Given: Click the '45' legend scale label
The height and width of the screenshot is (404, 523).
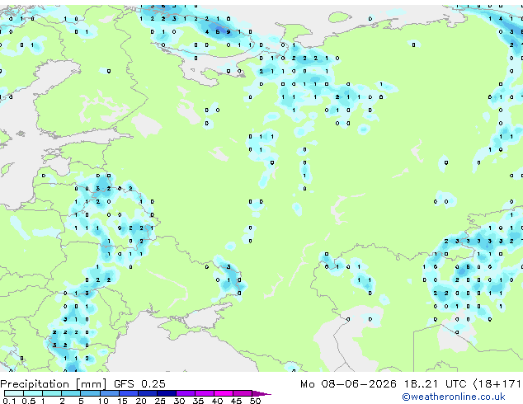Looking at the screenshot, I should point(236,401).
